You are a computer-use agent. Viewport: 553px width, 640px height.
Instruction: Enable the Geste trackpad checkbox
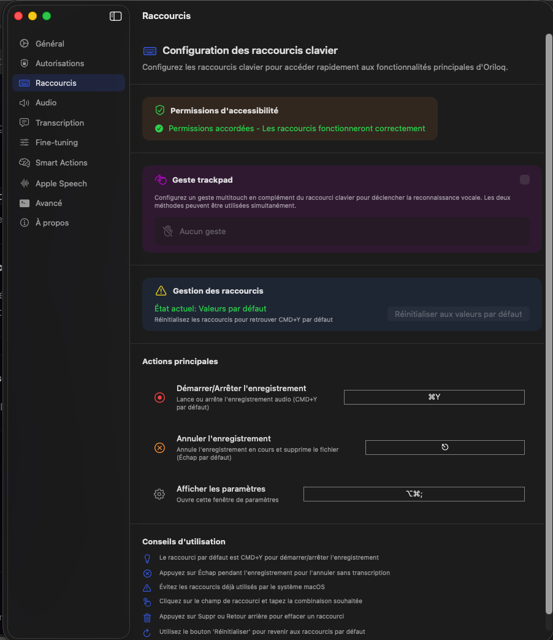525,180
